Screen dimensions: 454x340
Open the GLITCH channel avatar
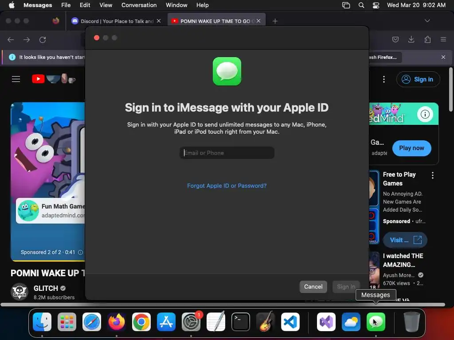(20, 292)
